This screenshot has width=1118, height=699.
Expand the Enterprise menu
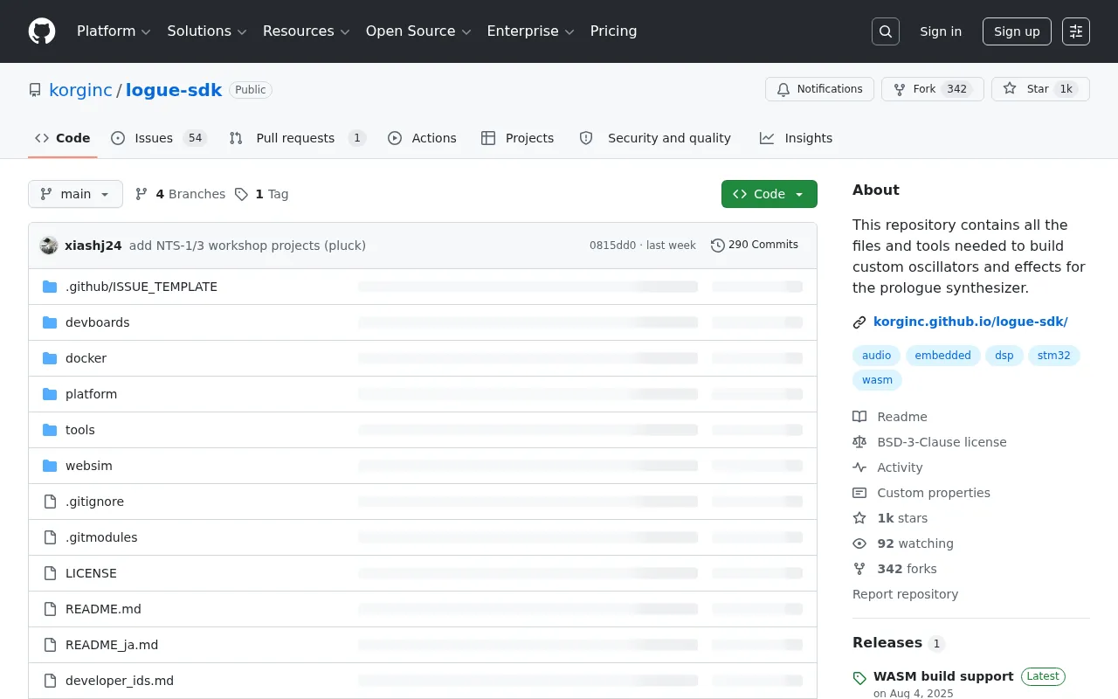pos(530,31)
